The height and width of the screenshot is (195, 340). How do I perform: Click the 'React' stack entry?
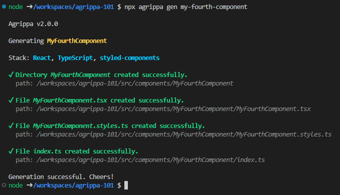(x=42, y=57)
